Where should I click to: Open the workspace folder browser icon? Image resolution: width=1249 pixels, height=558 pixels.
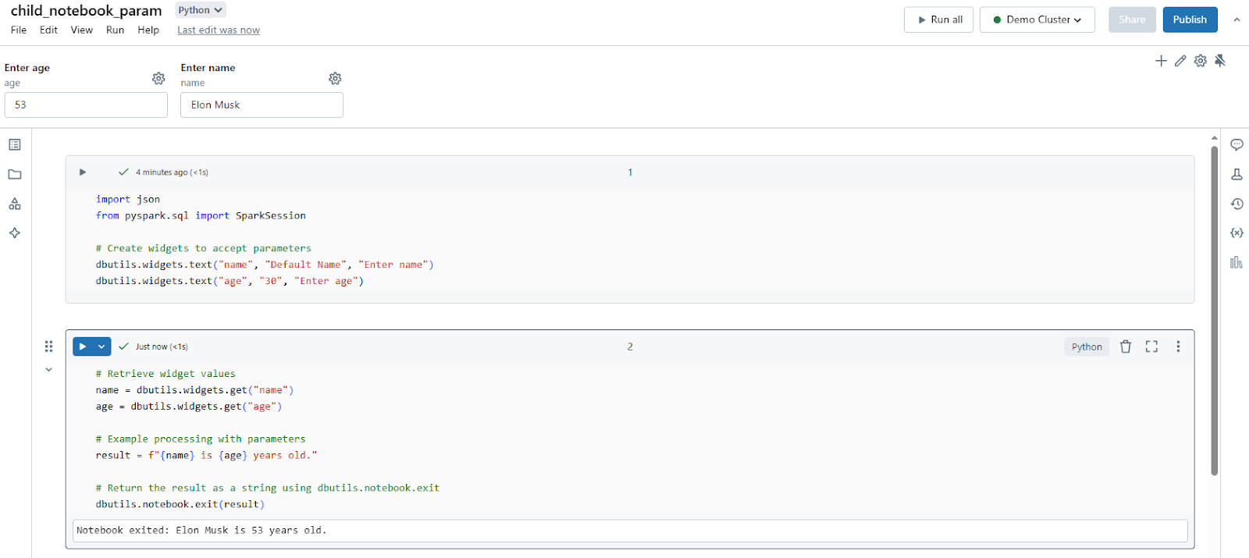click(15, 175)
